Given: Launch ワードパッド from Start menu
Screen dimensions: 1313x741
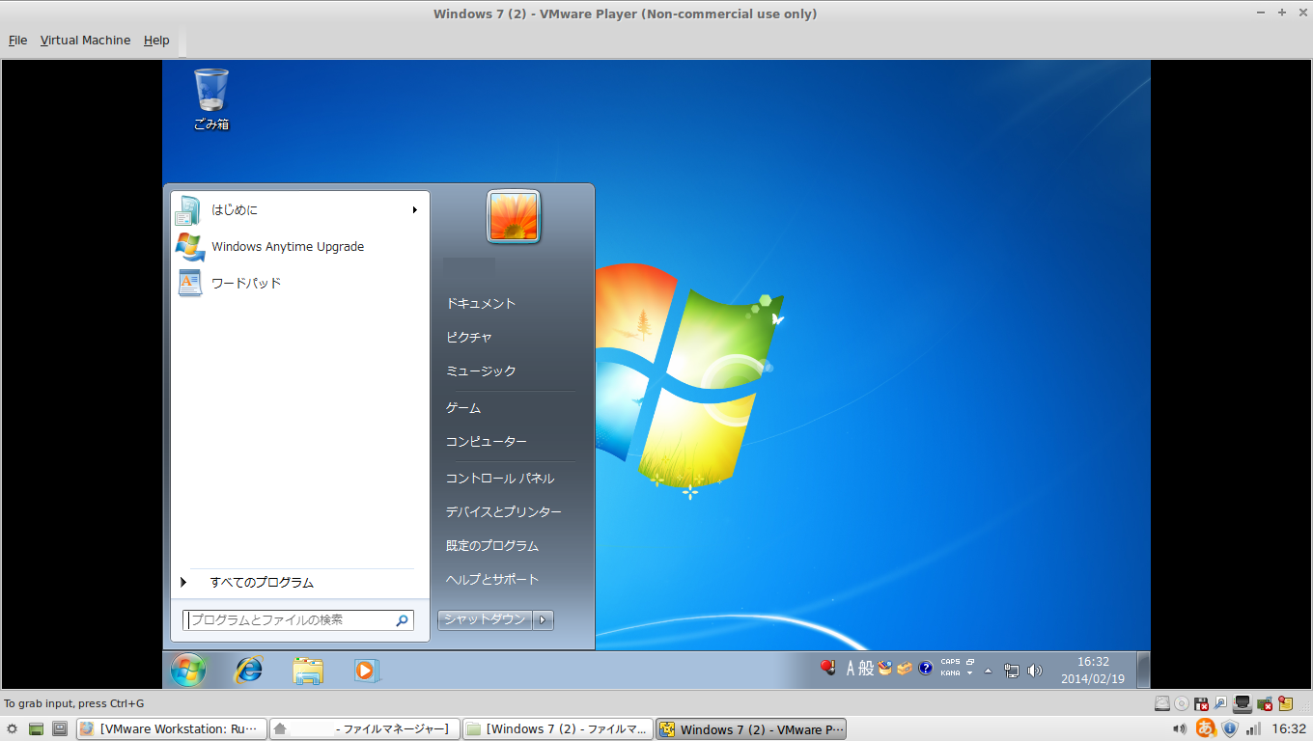Looking at the screenshot, I should coord(300,283).
